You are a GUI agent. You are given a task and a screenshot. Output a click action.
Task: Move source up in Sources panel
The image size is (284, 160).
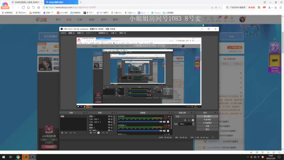(103, 133)
